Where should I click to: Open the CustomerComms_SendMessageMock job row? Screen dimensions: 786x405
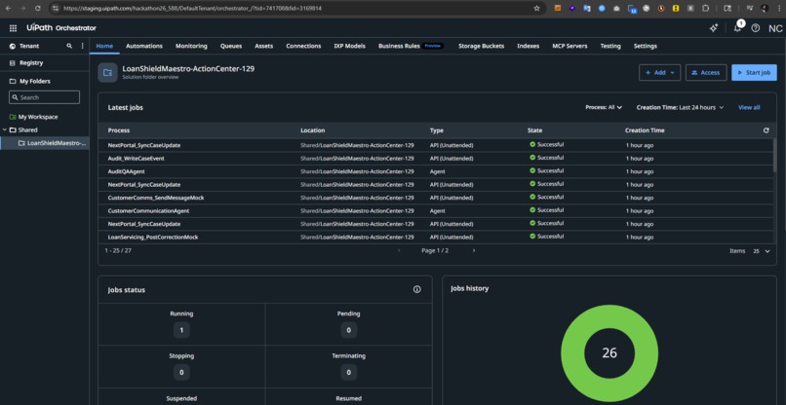[436, 198]
